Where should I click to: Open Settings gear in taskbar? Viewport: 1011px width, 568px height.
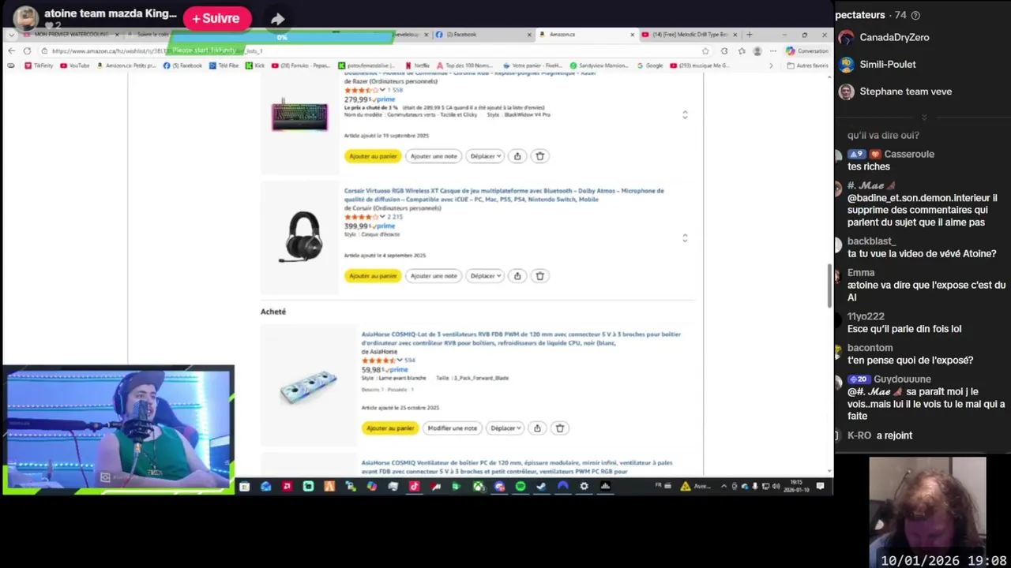pyautogui.click(x=584, y=487)
